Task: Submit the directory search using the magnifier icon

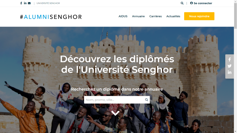Action: tap(147, 100)
